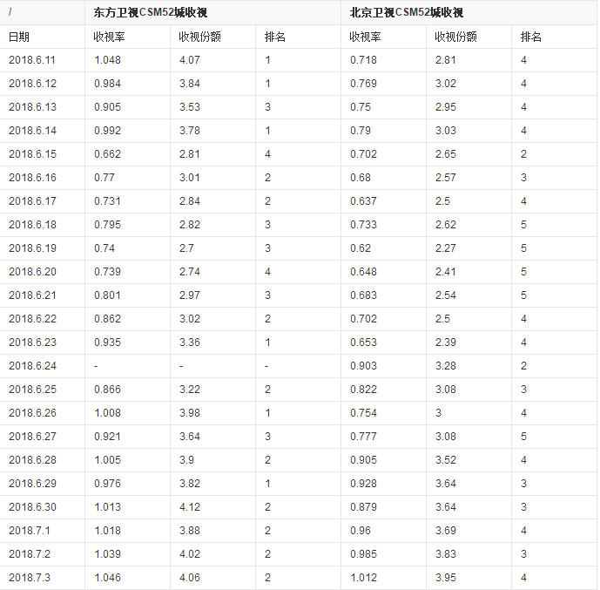Image resolution: width=600 pixels, height=590 pixels.
Task: Click rating value 0.731
Action: point(107,201)
